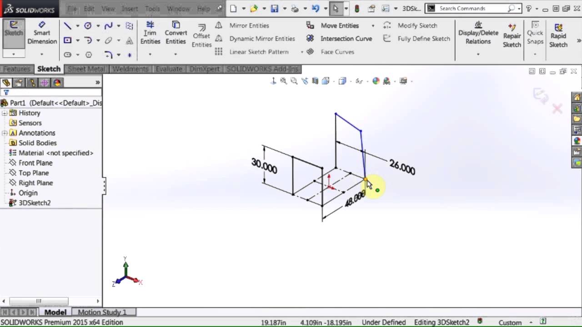Select the Smart Dimension tool
The height and width of the screenshot is (327, 582).
tap(42, 33)
